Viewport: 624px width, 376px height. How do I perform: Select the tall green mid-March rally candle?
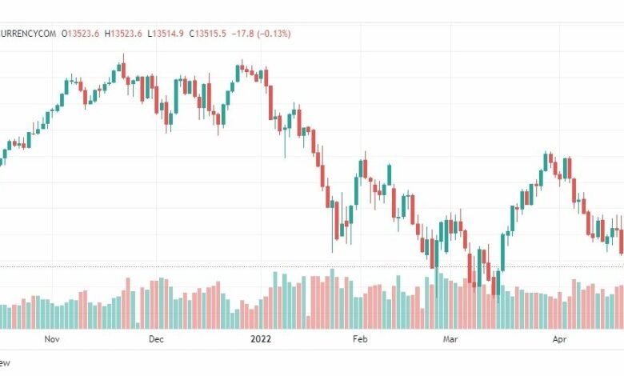[502, 252]
